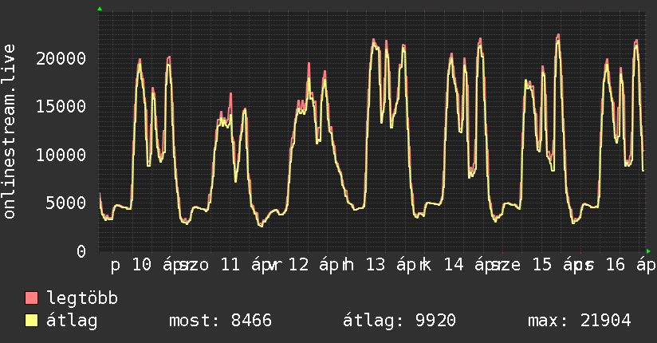Click the x-axis date label '11'
The height and width of the screenshot is (343, 657).
tap(230, 265)
